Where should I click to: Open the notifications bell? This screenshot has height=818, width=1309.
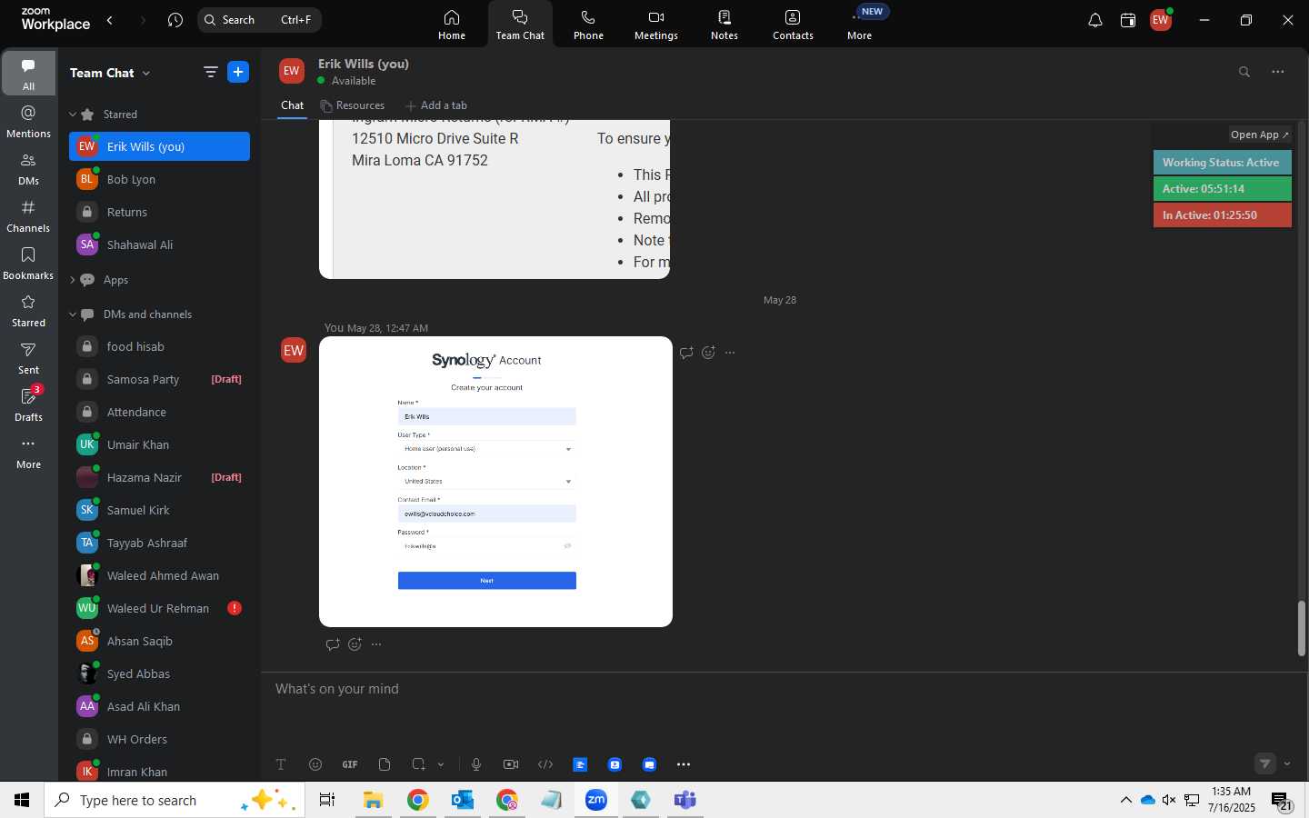point(1095,20)
